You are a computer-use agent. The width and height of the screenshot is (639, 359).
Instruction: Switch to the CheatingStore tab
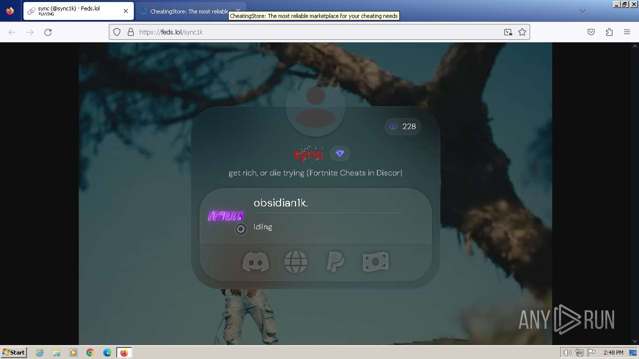point(189,11)
